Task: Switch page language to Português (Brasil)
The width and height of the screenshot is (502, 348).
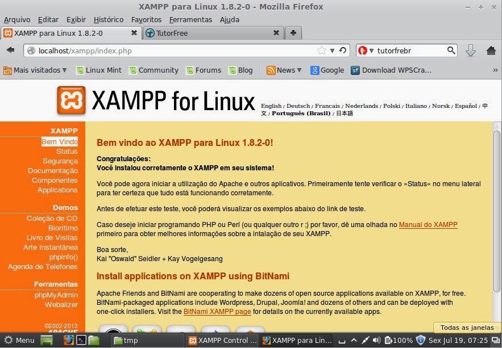Action: click(301, 114)
